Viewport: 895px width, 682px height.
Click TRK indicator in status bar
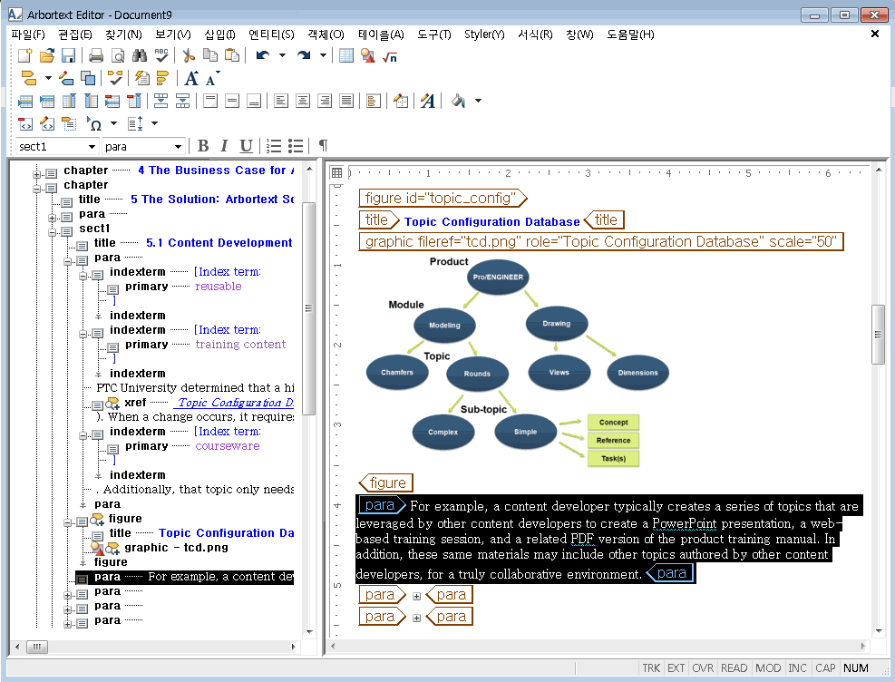pos(651,667)
